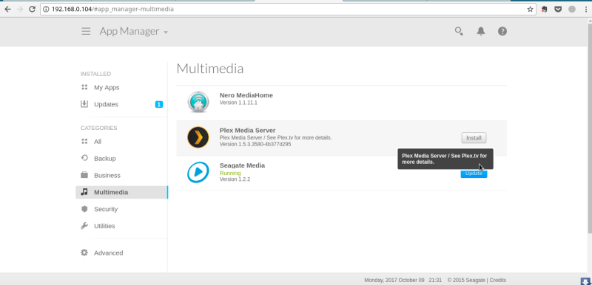Click the search magnifier icon
This screenshot has width=592, height=285.
[459, 31]
